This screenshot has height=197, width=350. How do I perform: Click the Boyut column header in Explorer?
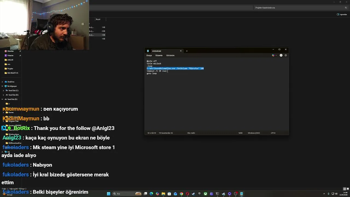pos(98,19)
